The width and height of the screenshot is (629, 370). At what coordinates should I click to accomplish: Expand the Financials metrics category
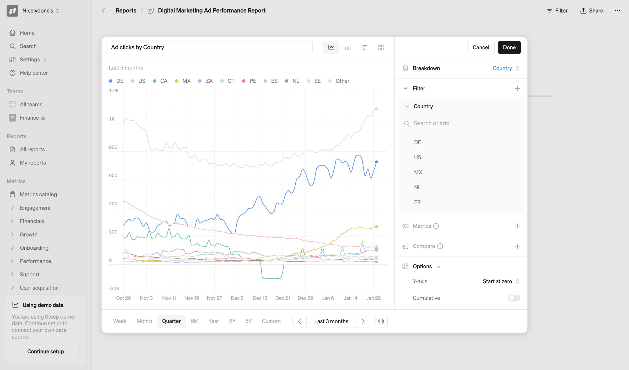[x=12, y=221]
